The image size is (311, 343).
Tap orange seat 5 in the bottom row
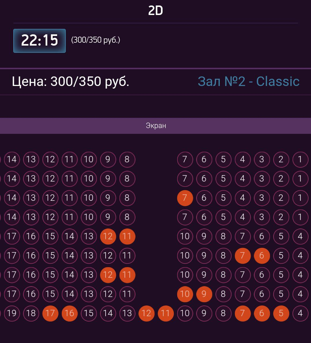tap(281, 313)
